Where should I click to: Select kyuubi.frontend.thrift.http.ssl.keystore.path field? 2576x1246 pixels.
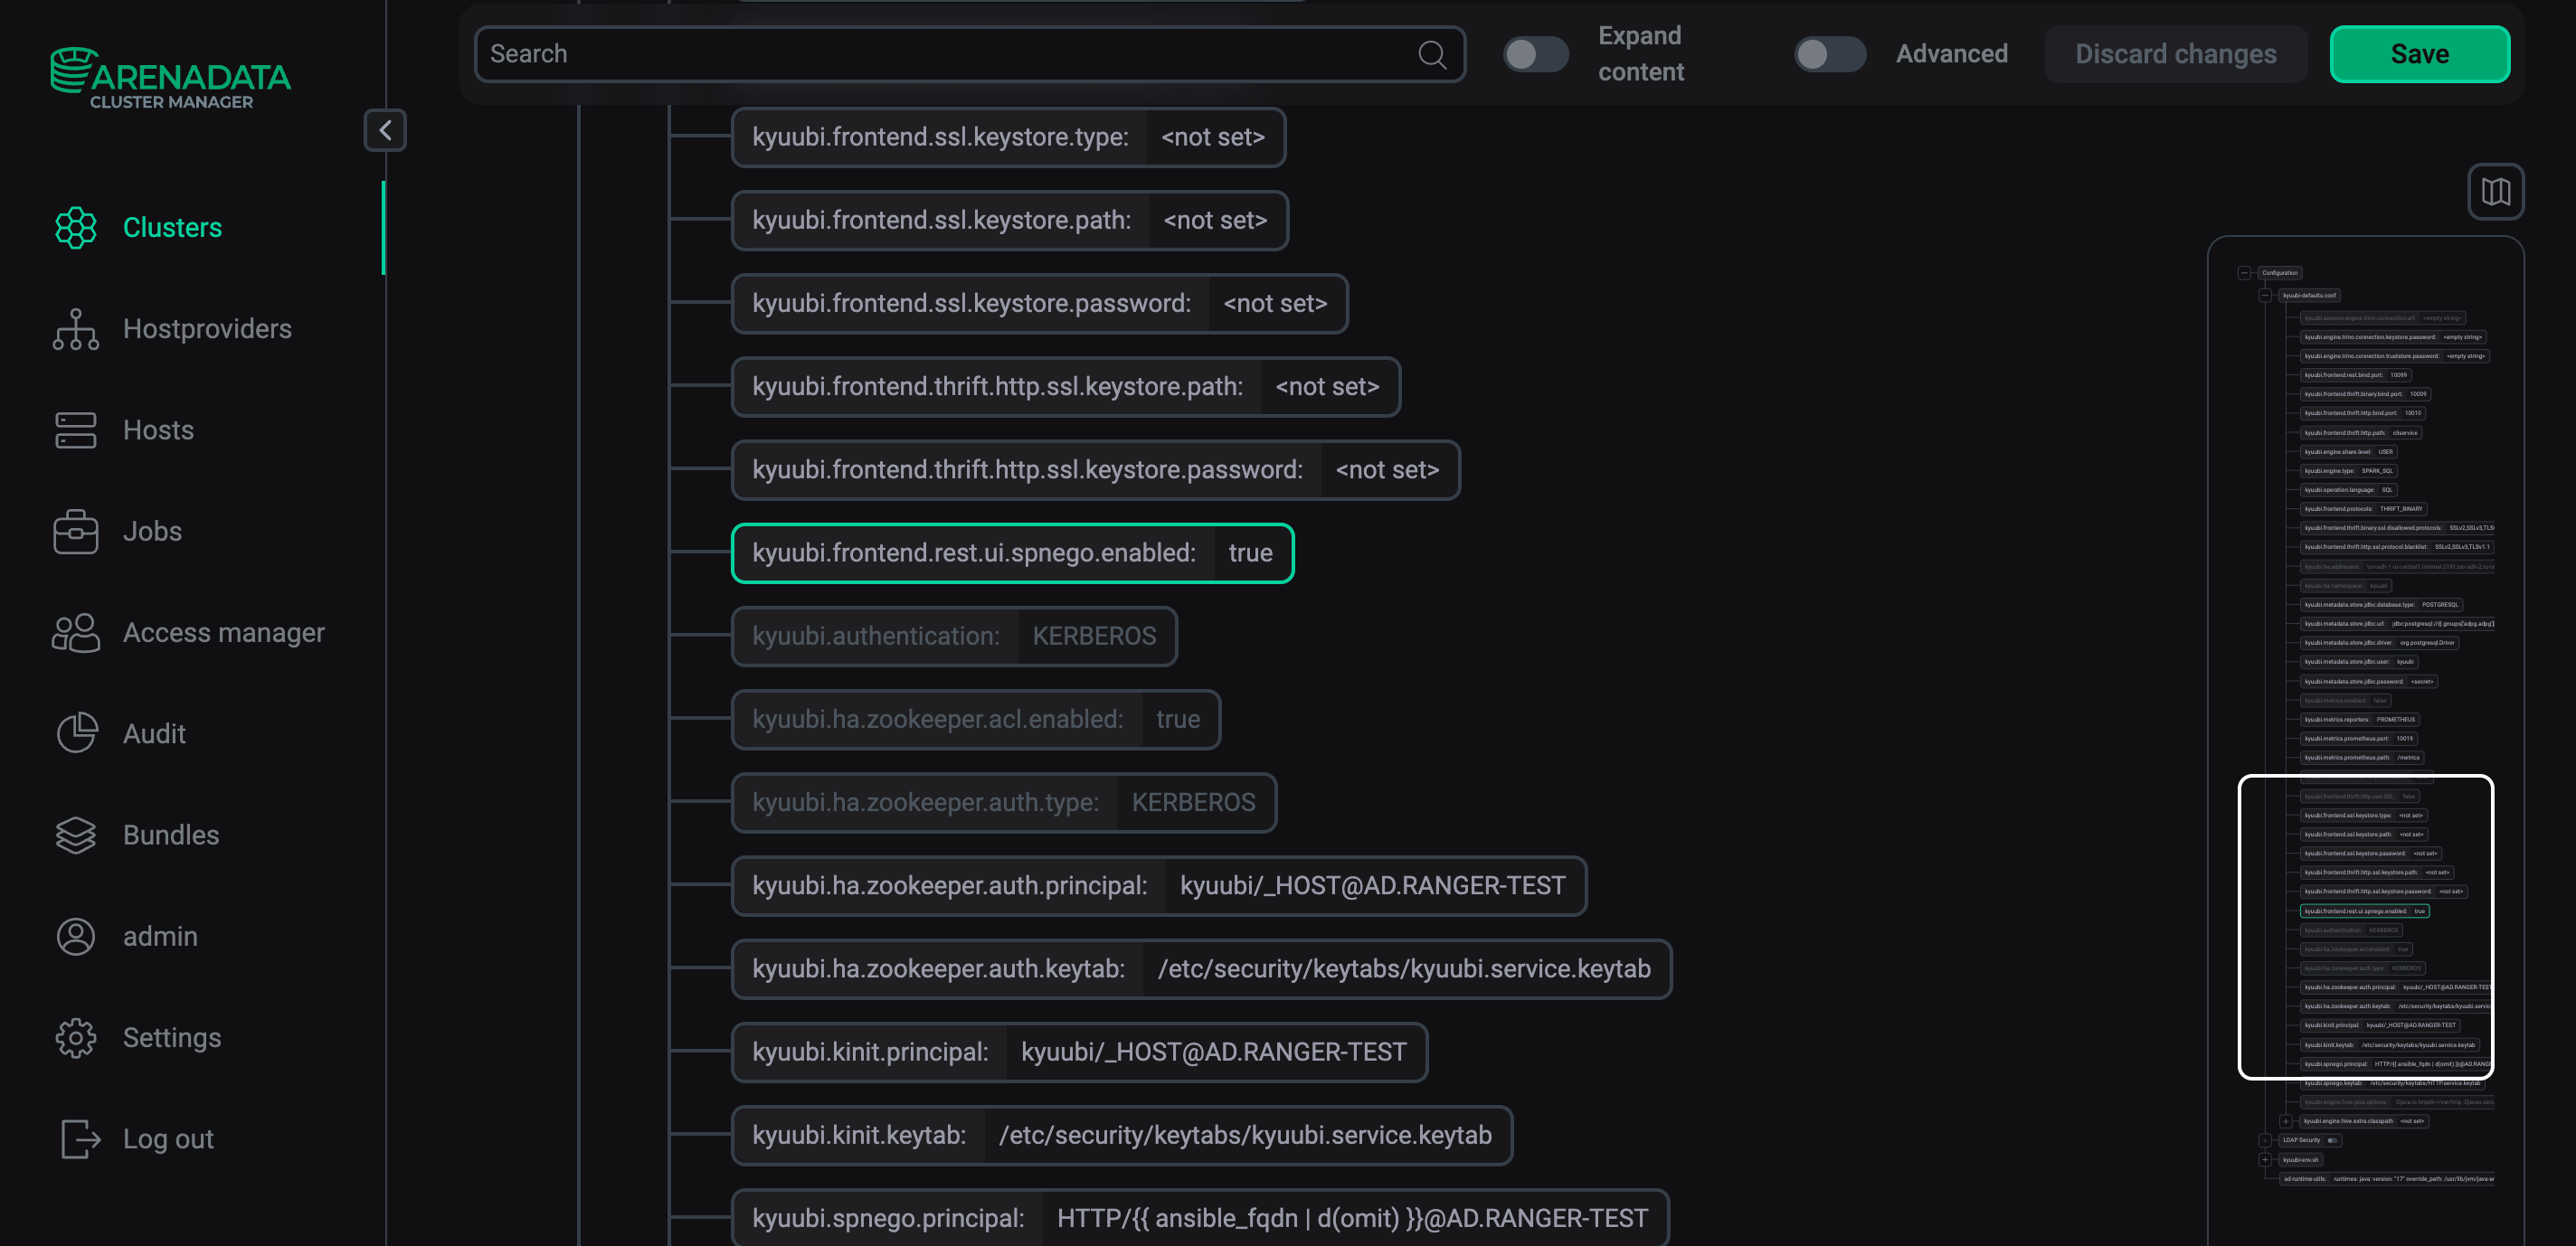[1066, 386]
